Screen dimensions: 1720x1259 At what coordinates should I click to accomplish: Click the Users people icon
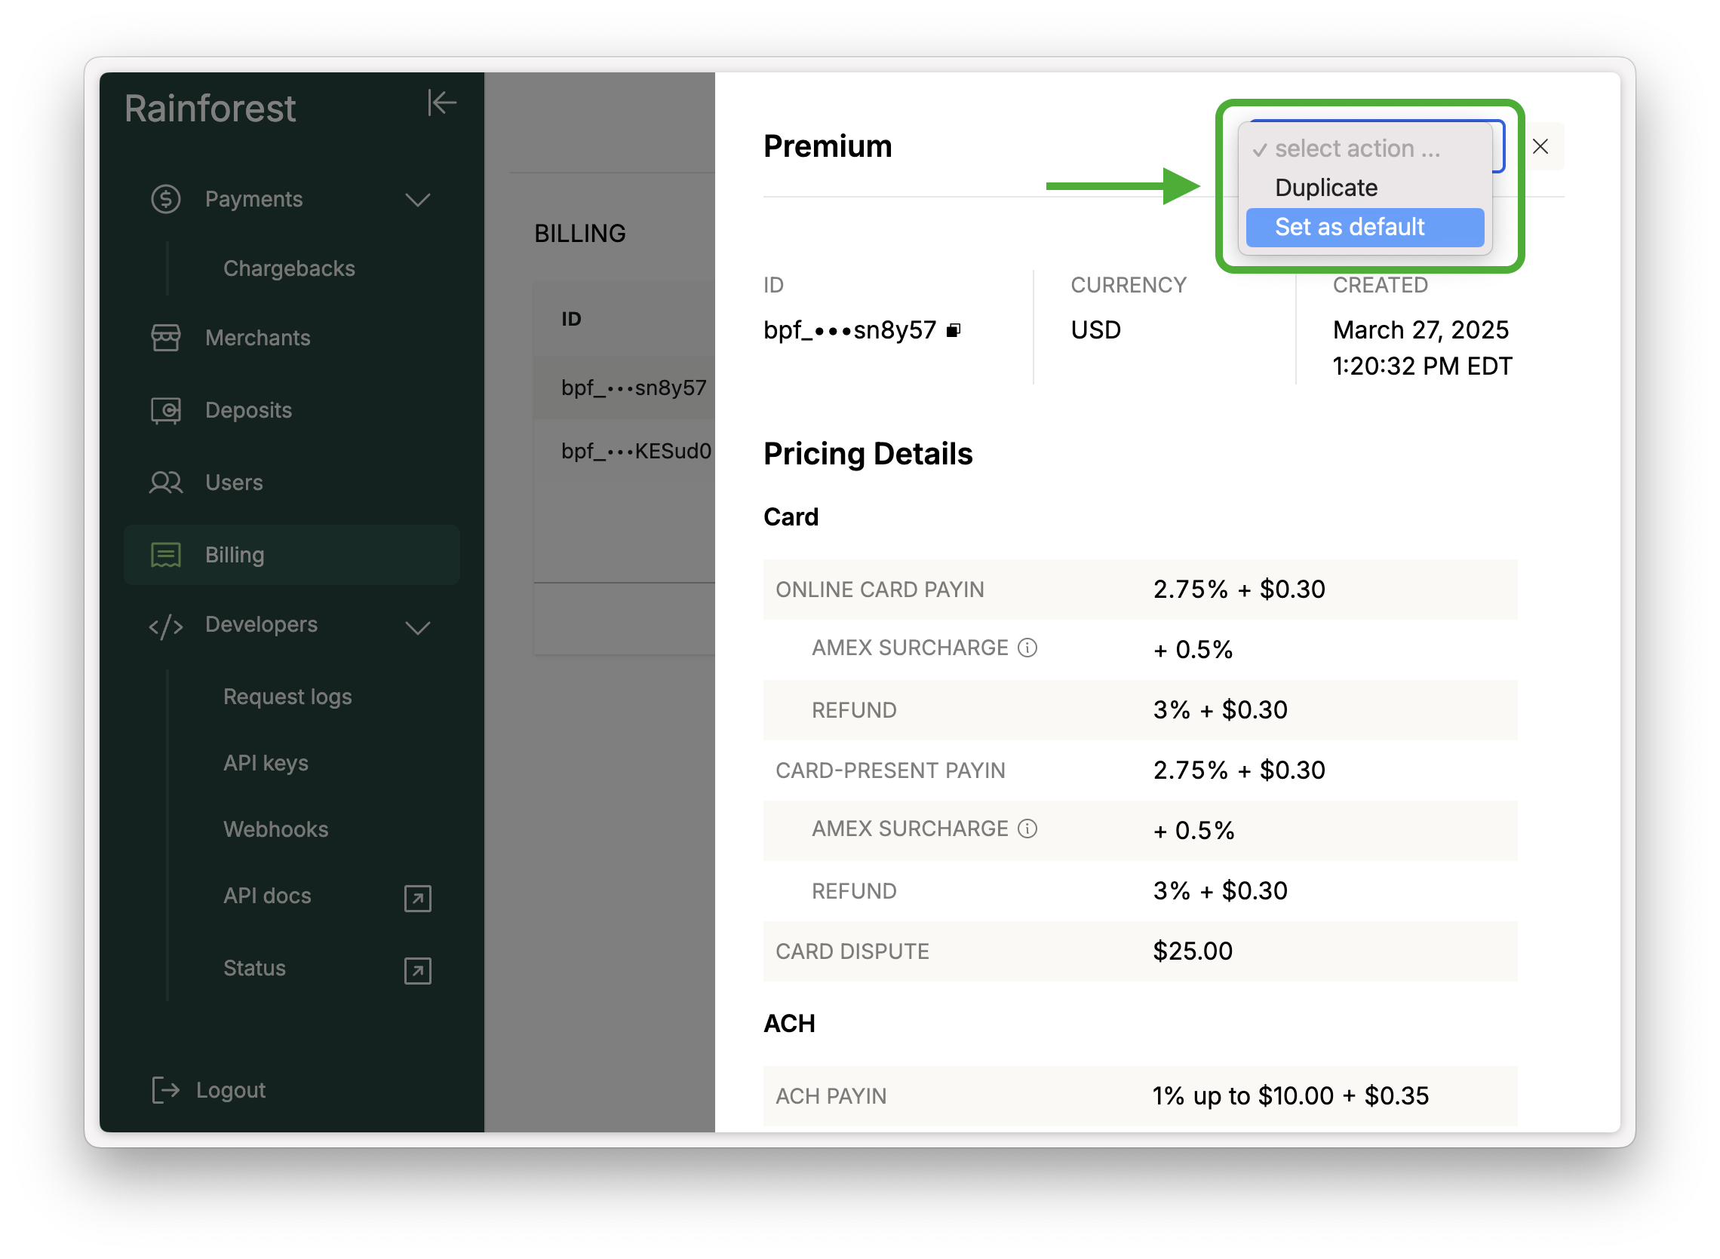click(165, 482)
